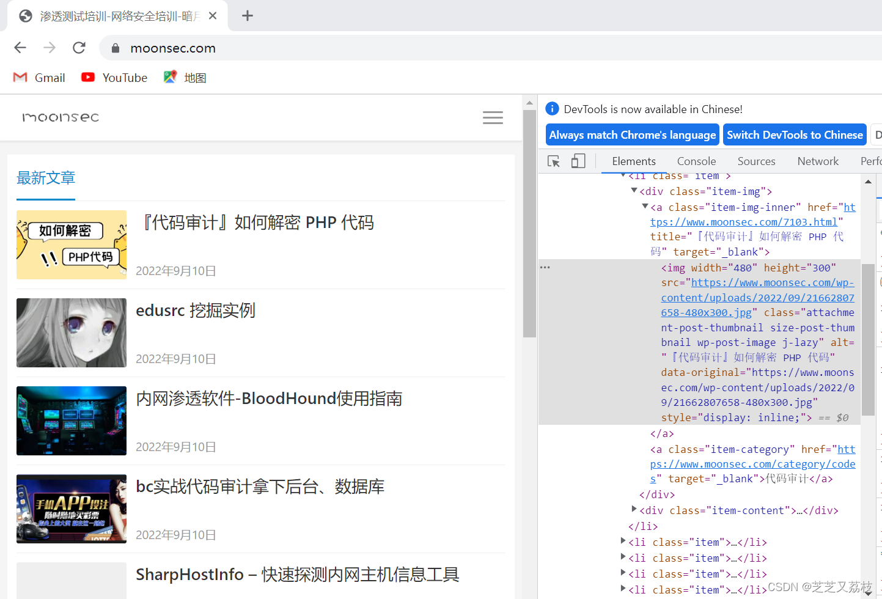Click the category/codes href link in DevTools

[753, 464]
